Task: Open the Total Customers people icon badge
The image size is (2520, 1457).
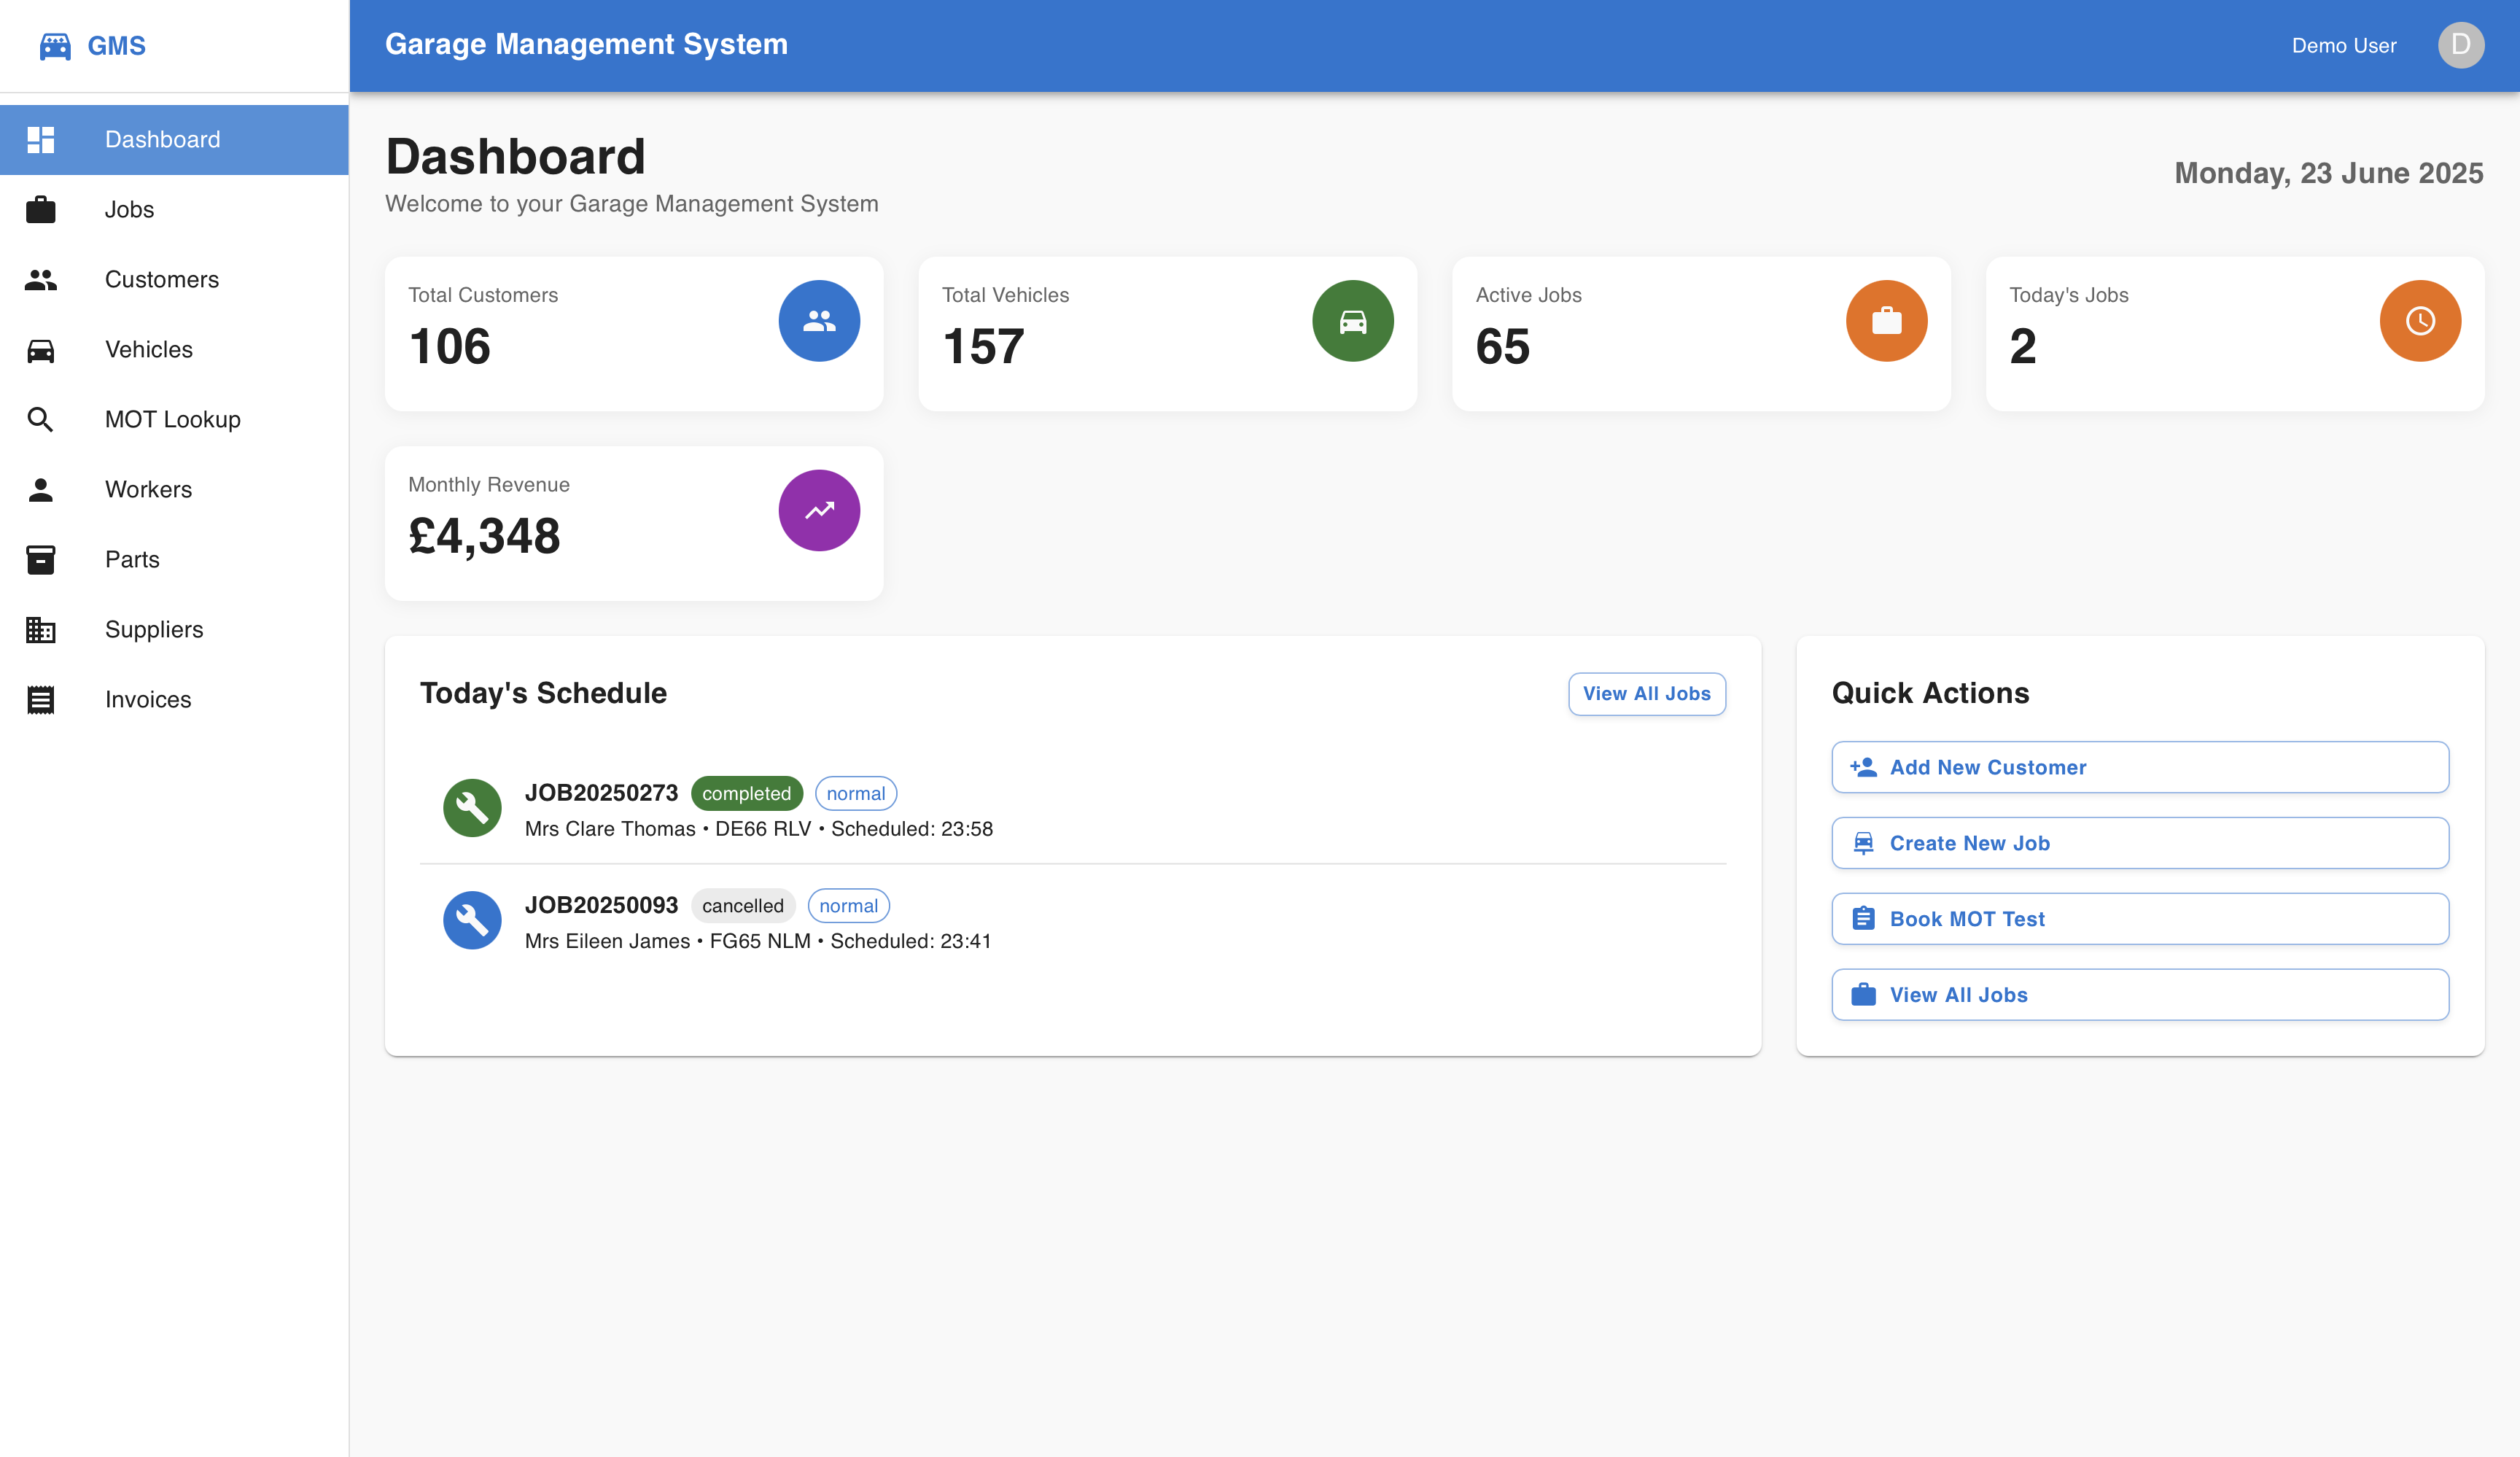Action: tap(818, 320)
